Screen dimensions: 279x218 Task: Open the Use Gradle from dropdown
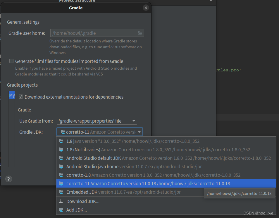pos(97,121)
